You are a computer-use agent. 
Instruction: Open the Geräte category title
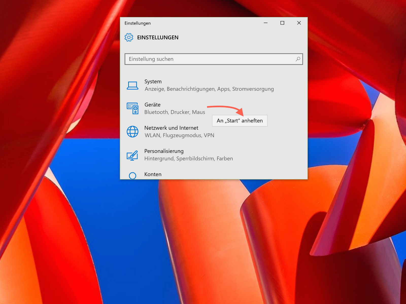click(153, 105)
